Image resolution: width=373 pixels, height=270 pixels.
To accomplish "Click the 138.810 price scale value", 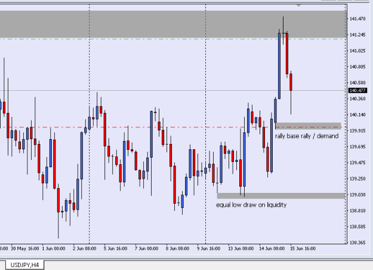I will pyautogui.click(x=357, y=211).
